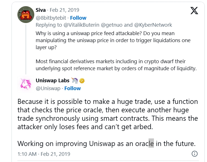The image size is (207, 162).
Task: Click the Uniswap reply about huge trade
Action: click(108, 114)
